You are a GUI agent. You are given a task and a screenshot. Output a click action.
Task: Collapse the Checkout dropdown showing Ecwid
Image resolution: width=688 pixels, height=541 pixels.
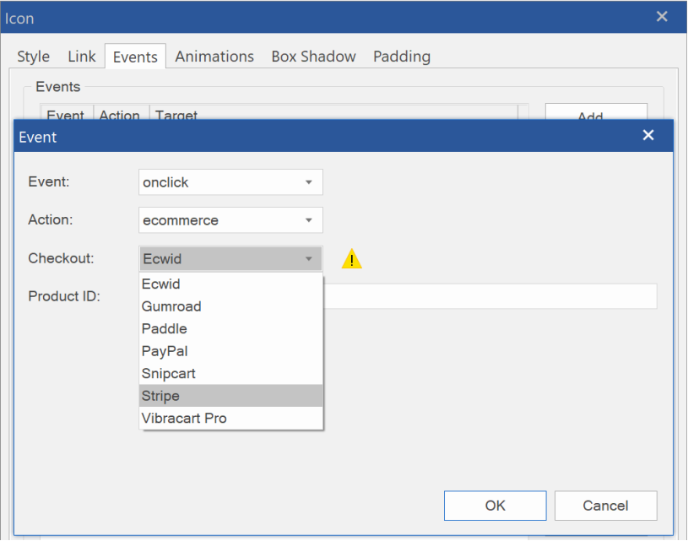click(x=230, y=258)
